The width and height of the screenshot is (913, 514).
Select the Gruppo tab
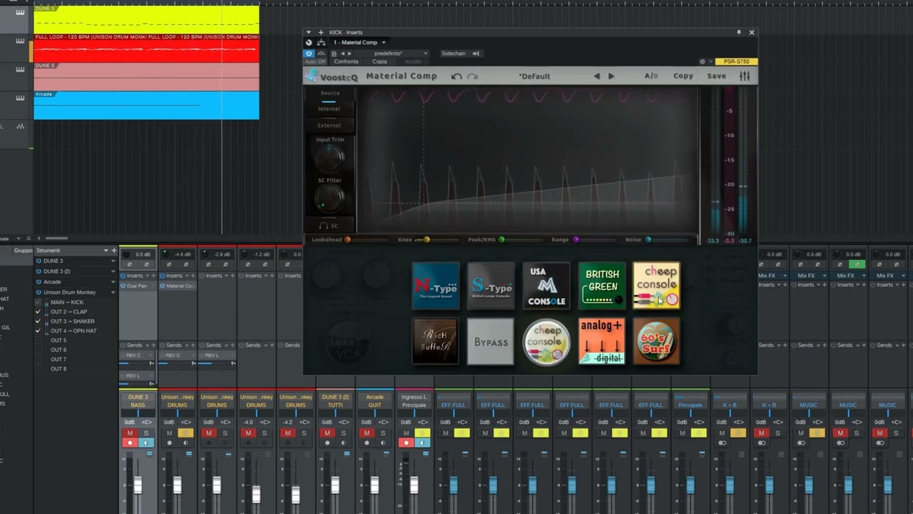[23, 251]
